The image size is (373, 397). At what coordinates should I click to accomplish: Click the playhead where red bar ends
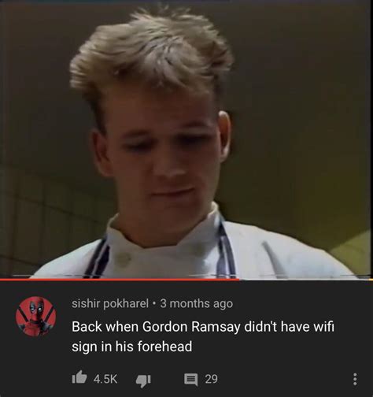pos(239,280)
